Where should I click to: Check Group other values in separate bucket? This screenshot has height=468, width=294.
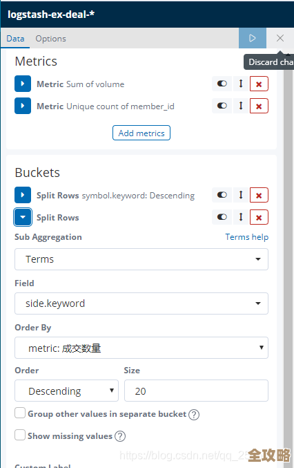click(x=20, y=413)
